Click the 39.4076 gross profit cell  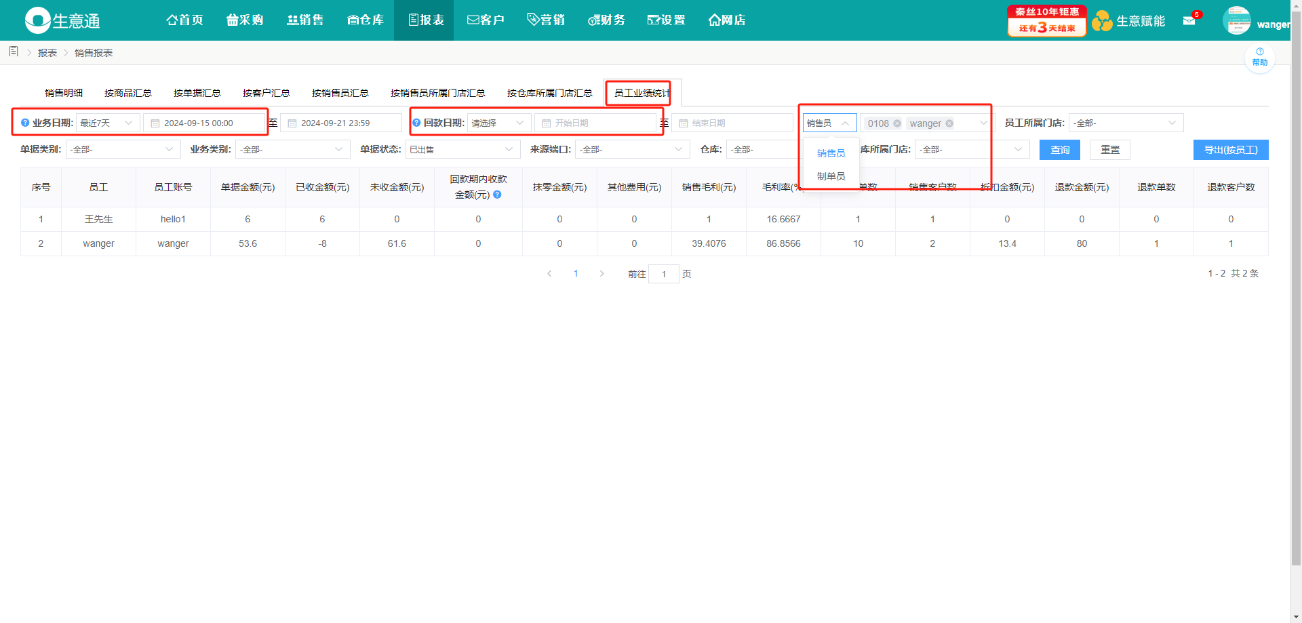[x=709, y=243]
